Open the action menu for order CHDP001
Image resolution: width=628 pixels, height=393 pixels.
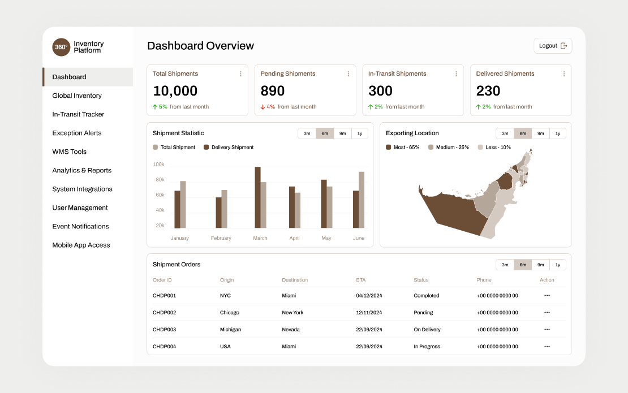[547, 295]
